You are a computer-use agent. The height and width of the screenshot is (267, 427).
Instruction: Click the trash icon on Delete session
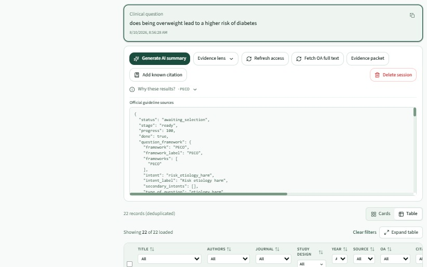pos(377,75)
